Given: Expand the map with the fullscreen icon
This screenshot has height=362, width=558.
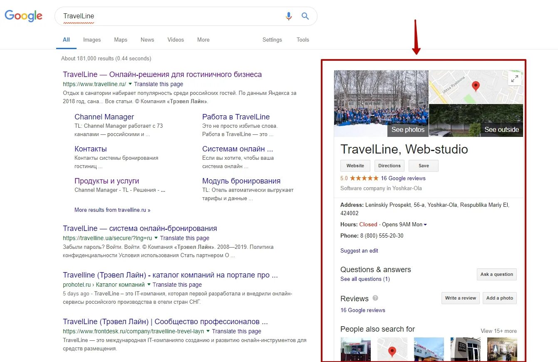Looking at the screenshot, I should (515, 78).
